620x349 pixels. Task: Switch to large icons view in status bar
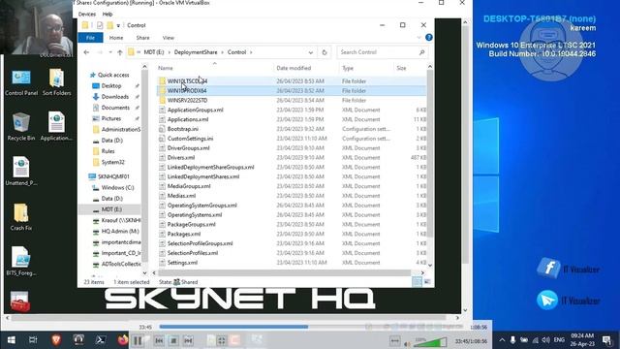click(x=427, y=282)
